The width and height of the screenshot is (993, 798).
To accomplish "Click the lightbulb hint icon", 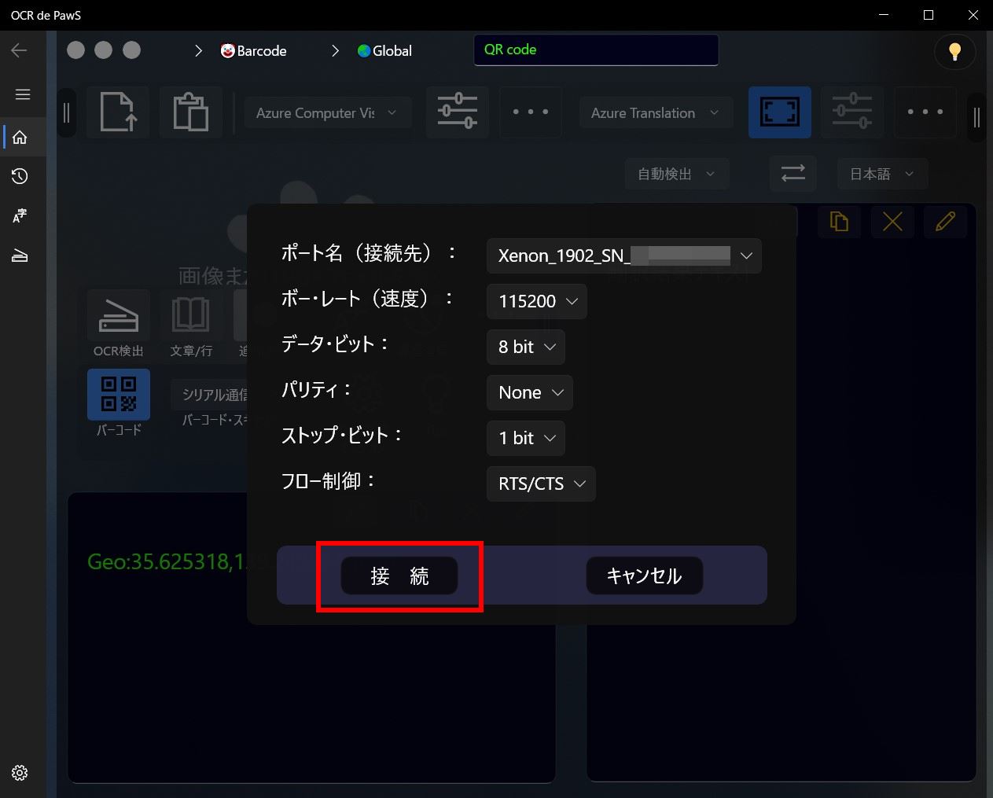I will point(954,52).
